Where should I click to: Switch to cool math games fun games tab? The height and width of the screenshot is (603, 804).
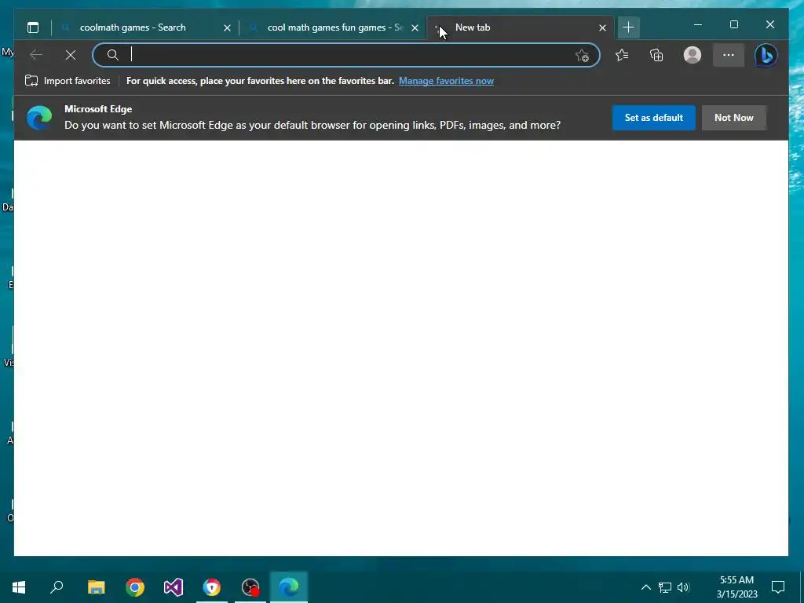point(329,27)
